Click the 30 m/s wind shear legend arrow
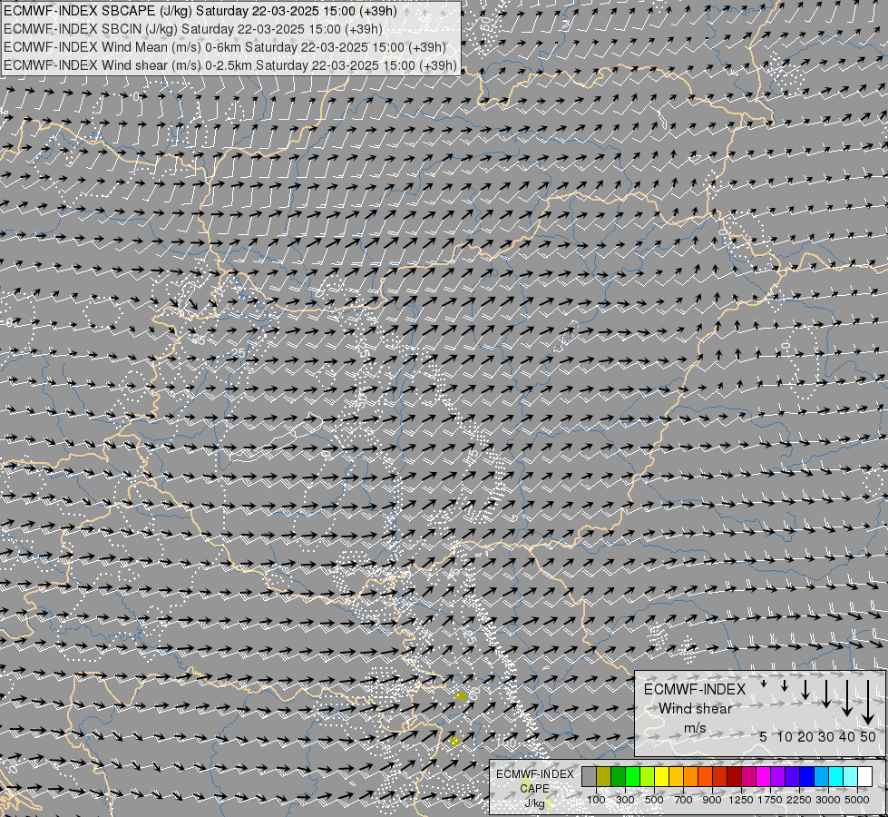The image size is (888, 817). (x=826, y=694)
